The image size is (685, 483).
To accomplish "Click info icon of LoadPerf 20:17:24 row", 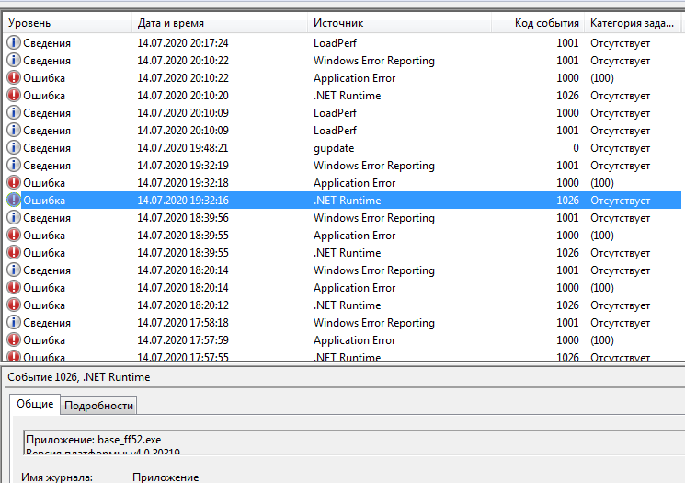I will (x=14, y=42).
